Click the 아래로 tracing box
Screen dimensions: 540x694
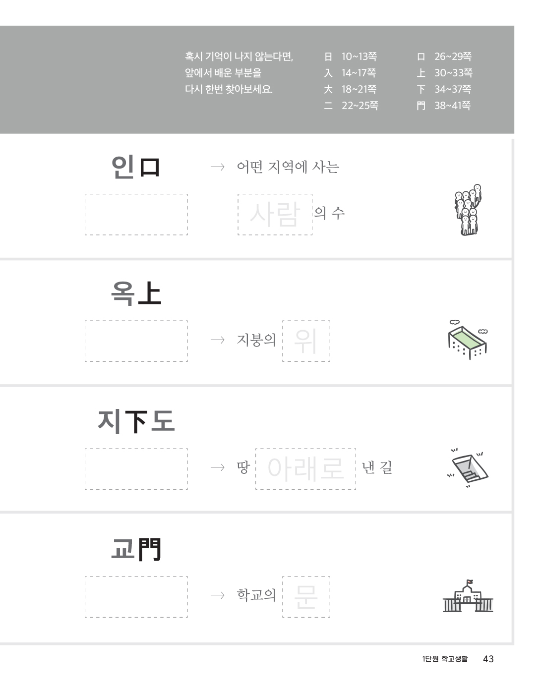coord(305,469)
